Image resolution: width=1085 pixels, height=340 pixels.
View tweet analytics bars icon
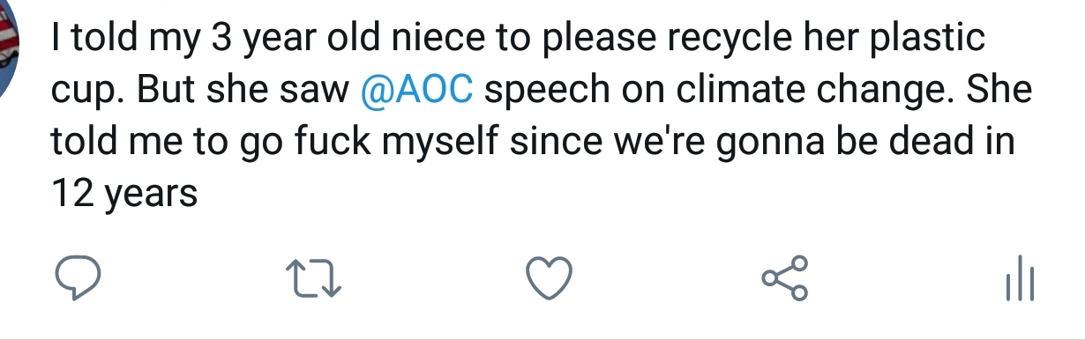(1020, 280)
